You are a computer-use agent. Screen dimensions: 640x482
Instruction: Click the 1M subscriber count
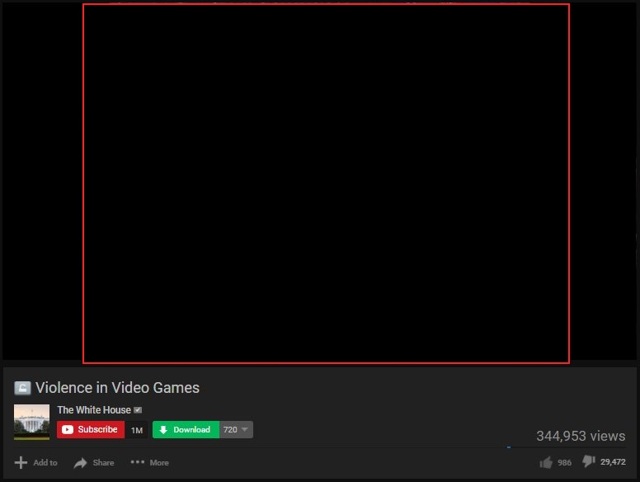click(137, 430)
